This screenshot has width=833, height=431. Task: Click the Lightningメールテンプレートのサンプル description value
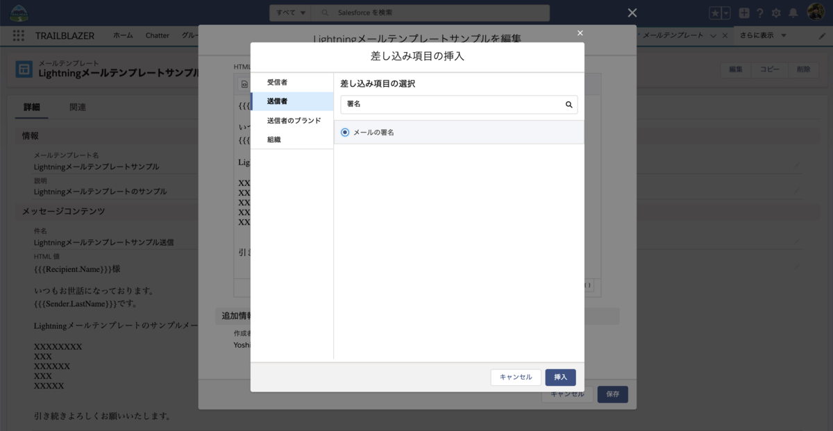coord(101,192)
